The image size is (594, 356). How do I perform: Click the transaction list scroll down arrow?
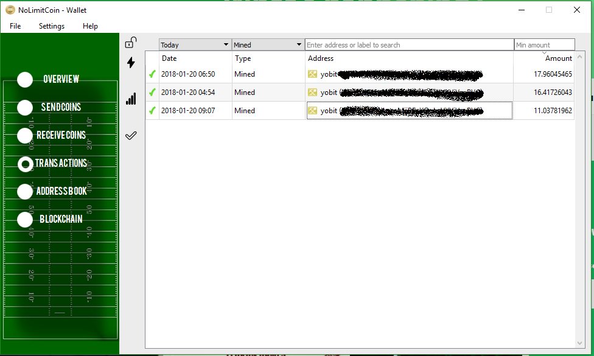(579, 343)
